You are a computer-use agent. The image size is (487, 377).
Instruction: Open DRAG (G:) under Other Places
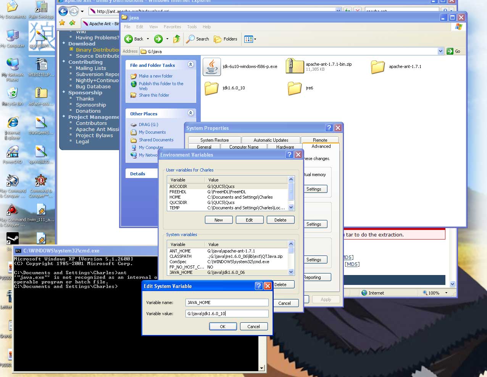(148, 125)
